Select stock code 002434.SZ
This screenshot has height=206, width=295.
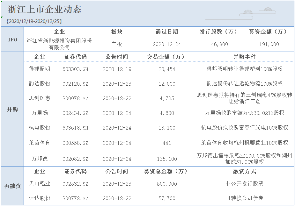click(x=75, y=113)
